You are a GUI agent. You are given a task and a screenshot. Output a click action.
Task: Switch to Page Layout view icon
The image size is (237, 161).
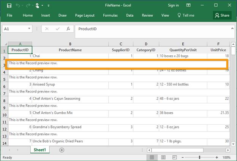click(163, 158)
